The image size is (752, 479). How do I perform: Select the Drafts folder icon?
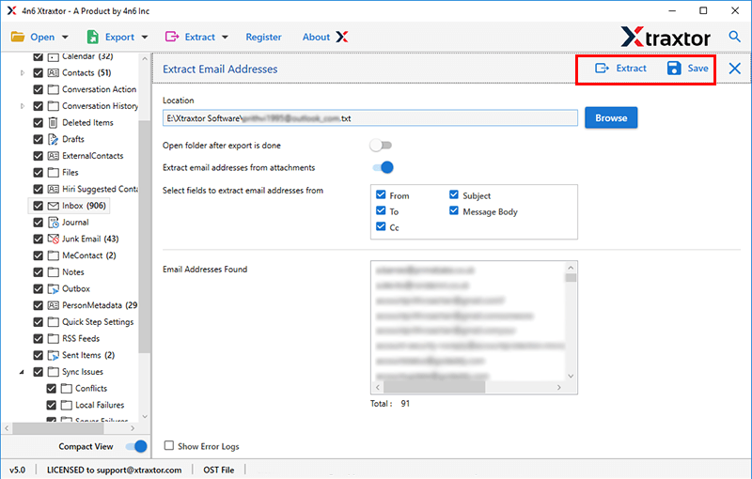pos(54,139)
